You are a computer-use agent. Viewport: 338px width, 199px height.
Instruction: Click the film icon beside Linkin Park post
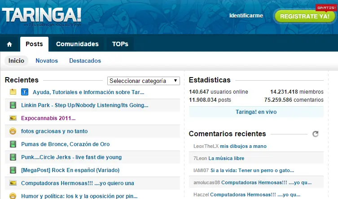coord(13,105)
